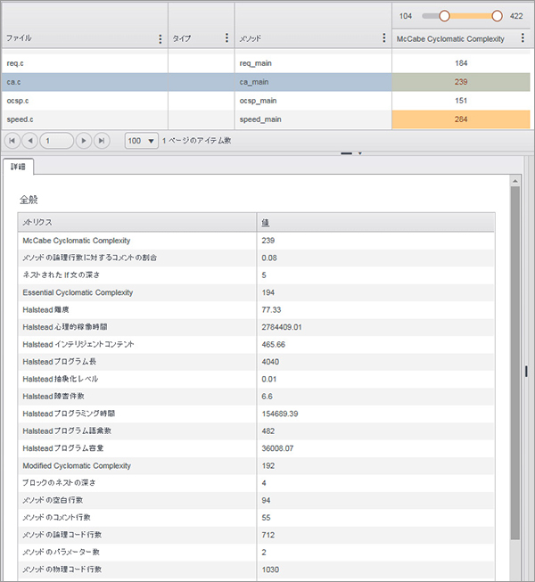Open the ファイル column options menu
This screenshot has width=535, height=582.
pos(160,38)
